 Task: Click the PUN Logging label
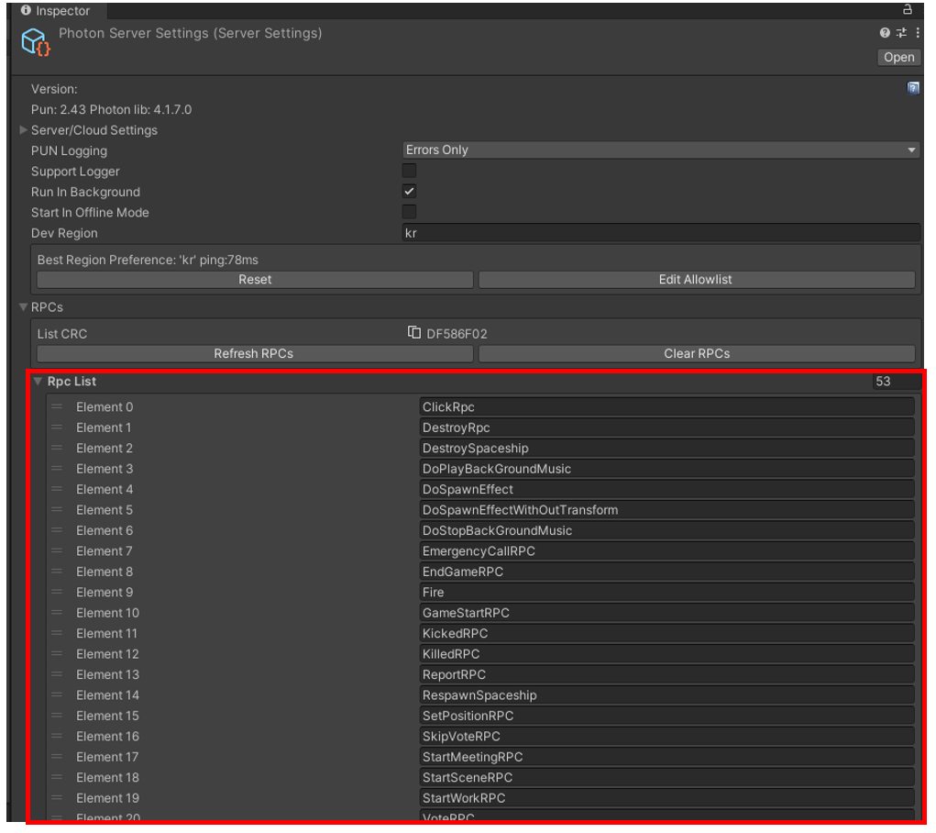(x=70, y=150)
